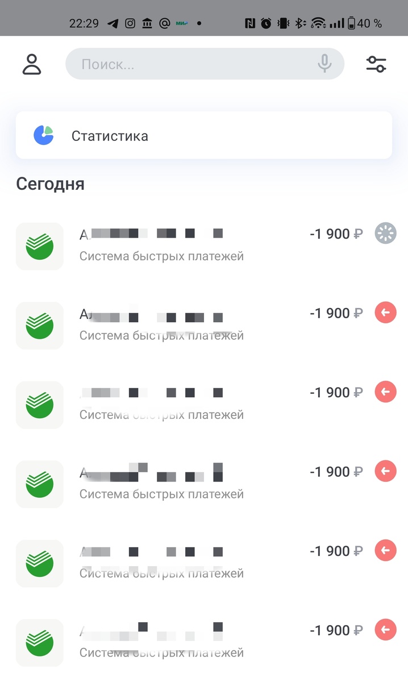Tap the red arrow icon on third payment
Image resolution: width=408 pixels, height=682 pixels.
point(386,392)
